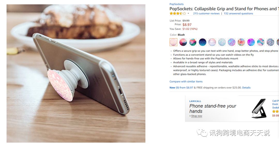
Task: View the 132 answered questions
Action: 238,14
